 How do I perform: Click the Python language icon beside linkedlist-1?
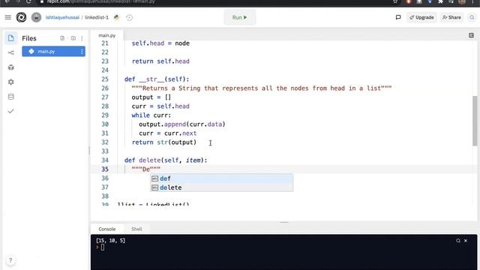(x=117, y=17)
